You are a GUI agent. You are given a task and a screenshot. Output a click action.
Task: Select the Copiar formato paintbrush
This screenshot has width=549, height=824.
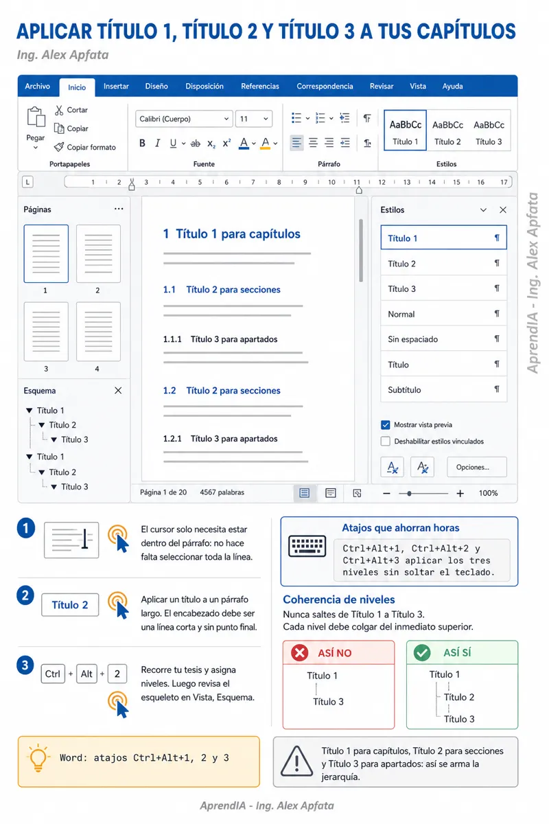[58, 147]
